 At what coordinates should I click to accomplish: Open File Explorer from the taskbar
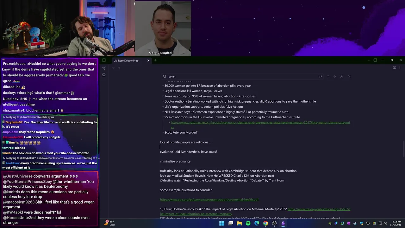pyautogui.click(x=239, y=223)
